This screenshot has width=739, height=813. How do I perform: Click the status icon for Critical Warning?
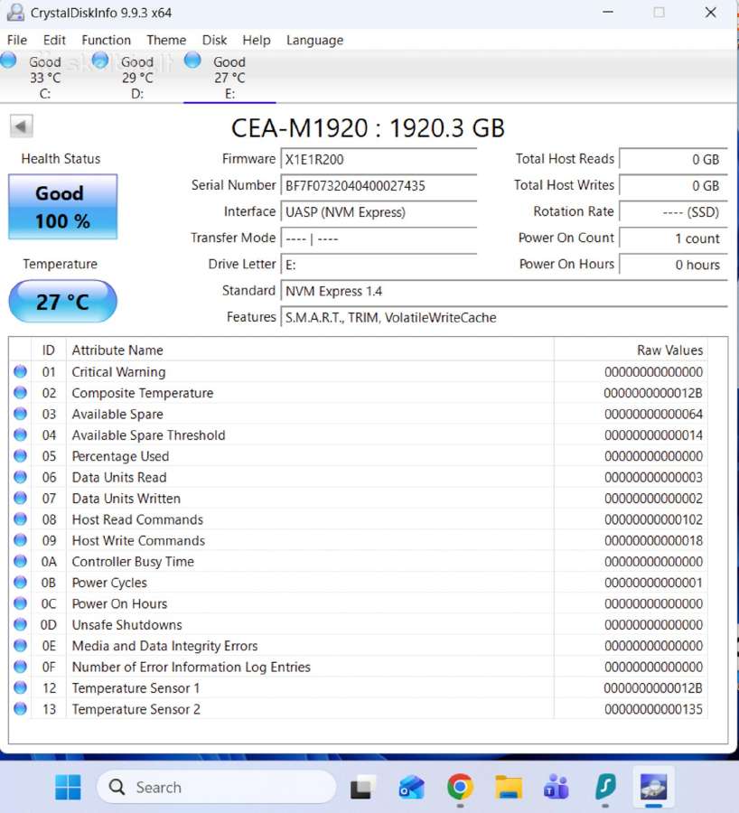20,371
